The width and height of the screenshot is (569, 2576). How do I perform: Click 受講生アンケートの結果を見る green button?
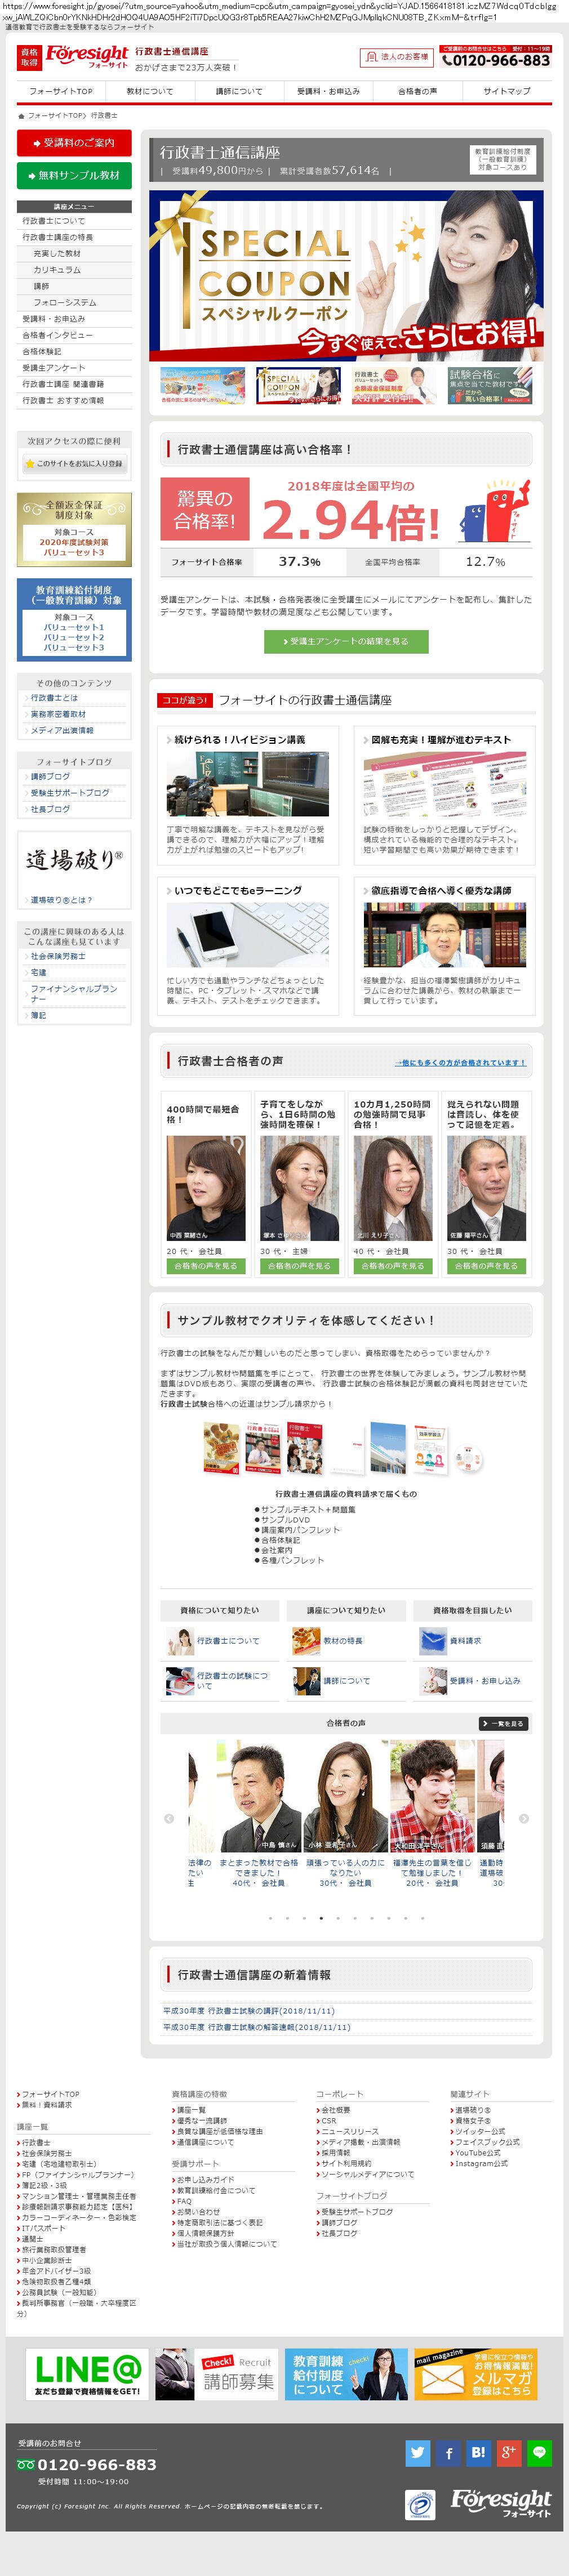pyautogui.click(x=346, y=641)
